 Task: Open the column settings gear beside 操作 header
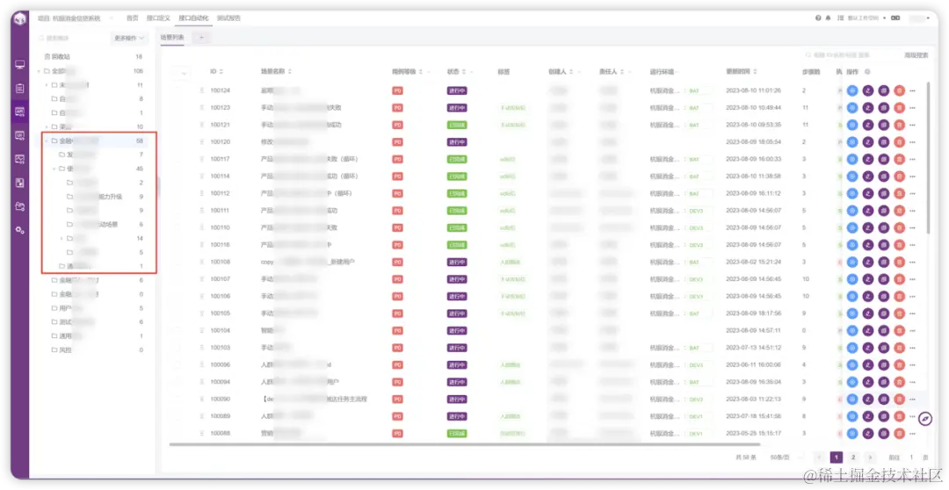click(867, 72)
